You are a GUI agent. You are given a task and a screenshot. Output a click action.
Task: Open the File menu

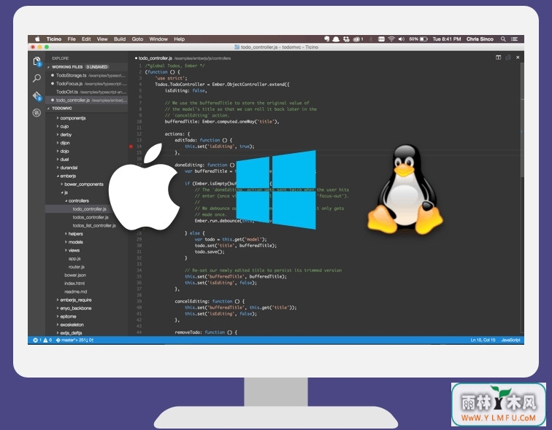pyautogui.click(x=72, y=39)
